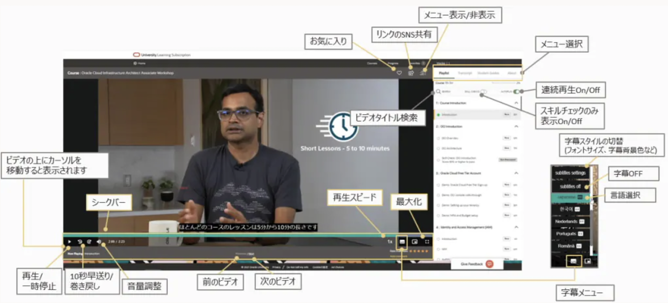Turn off the Autoplay switch
The image size is (668, 303).
[x=516, y=91]
